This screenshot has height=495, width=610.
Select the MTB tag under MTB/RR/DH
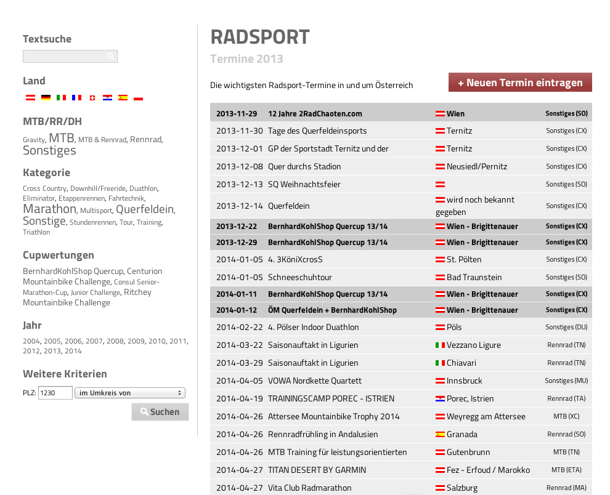tap(62, 138)
